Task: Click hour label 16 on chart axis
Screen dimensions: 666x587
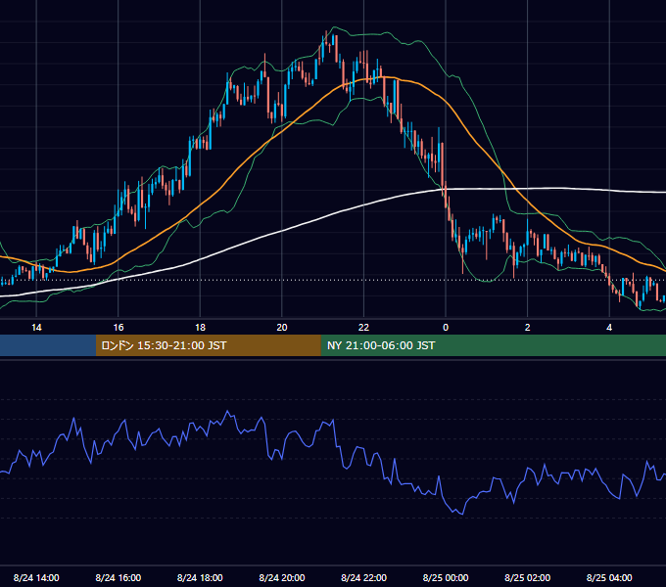Action: pyautogui.click(x=119, y=328)
